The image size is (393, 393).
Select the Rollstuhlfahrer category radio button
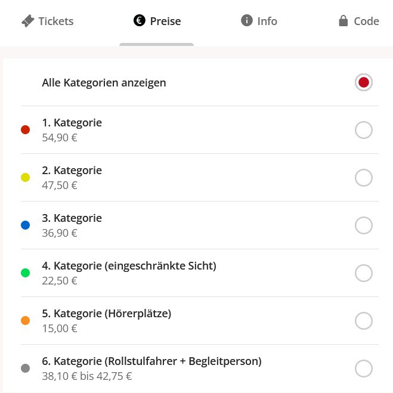pyautogui.click(x=364, y=369)
